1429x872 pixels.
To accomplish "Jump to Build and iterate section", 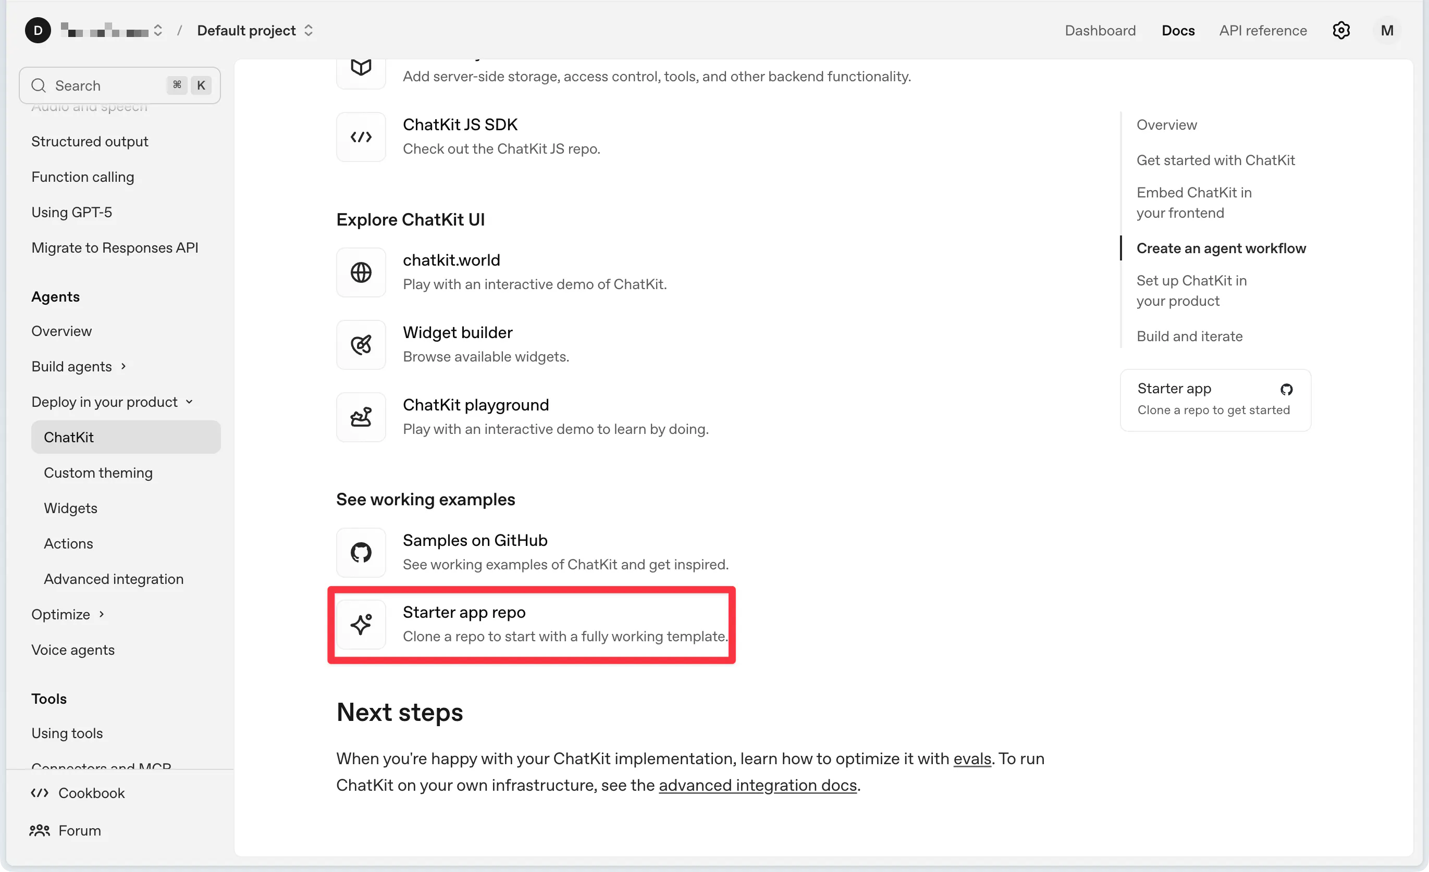I will coord(1189,337).
